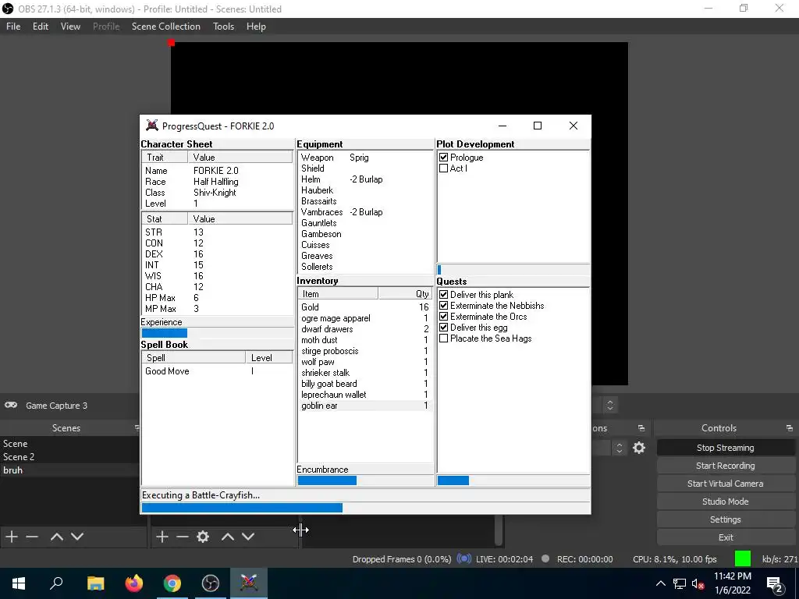
Task: Select 'leprechaun wallet' inventory row
Action: tap(365, 395)
